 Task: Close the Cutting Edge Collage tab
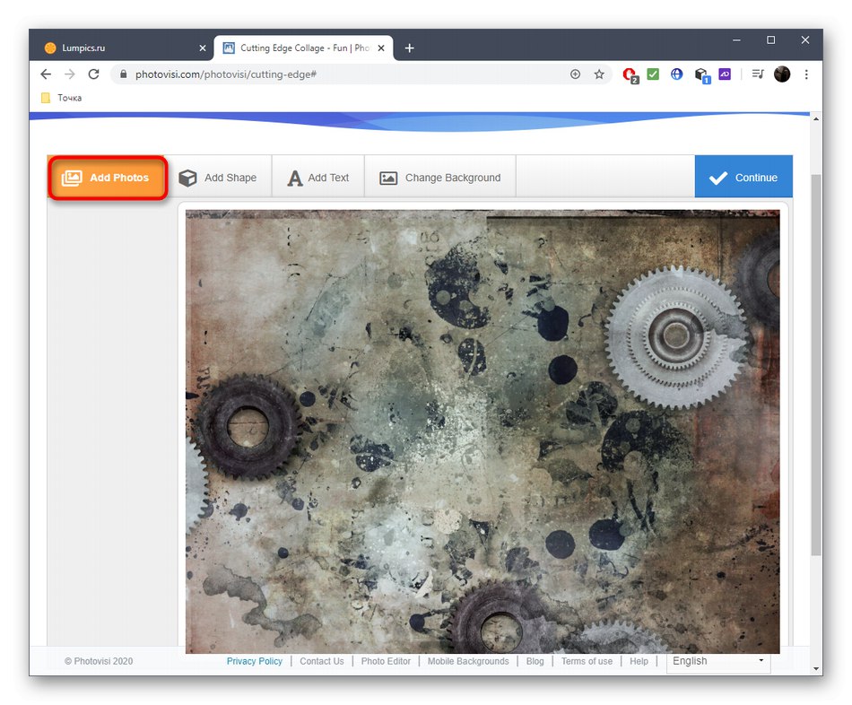click(381, 48)
